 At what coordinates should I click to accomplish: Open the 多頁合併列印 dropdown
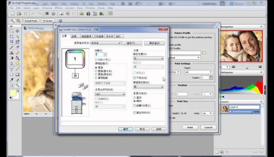point(110,94)
